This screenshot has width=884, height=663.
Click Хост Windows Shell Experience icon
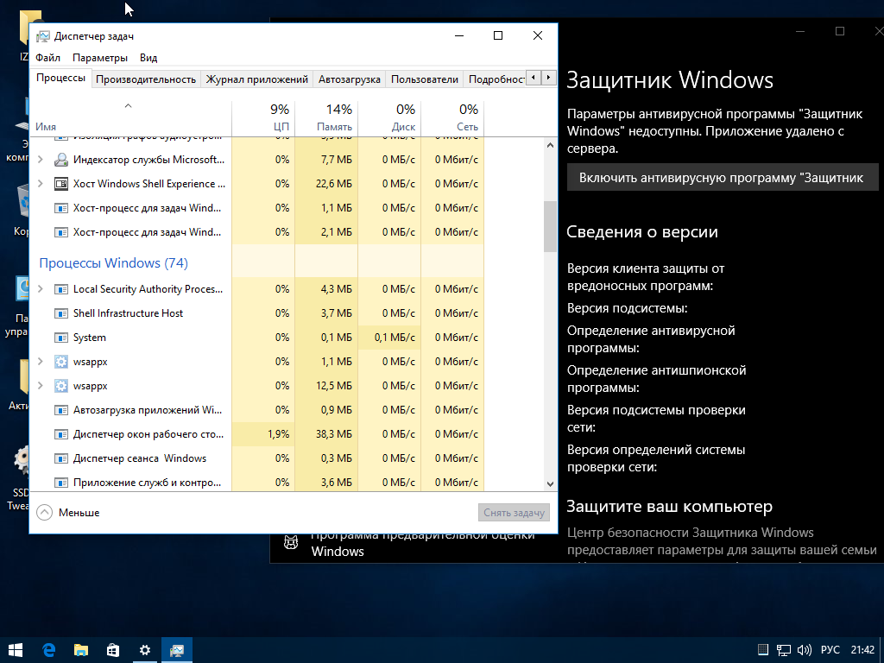point(61,184)
